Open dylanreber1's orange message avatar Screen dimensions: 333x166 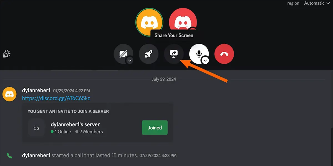tap(9, 94)
